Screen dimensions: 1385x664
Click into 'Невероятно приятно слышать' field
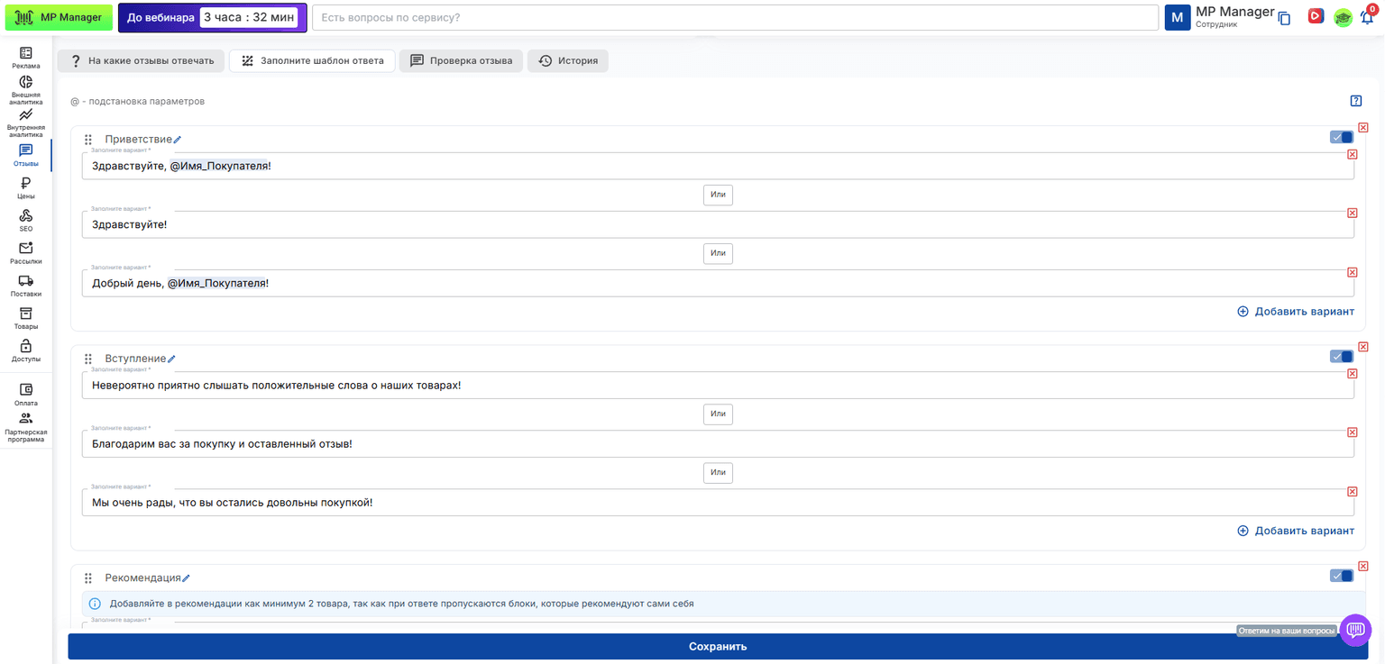click(718, 386)
